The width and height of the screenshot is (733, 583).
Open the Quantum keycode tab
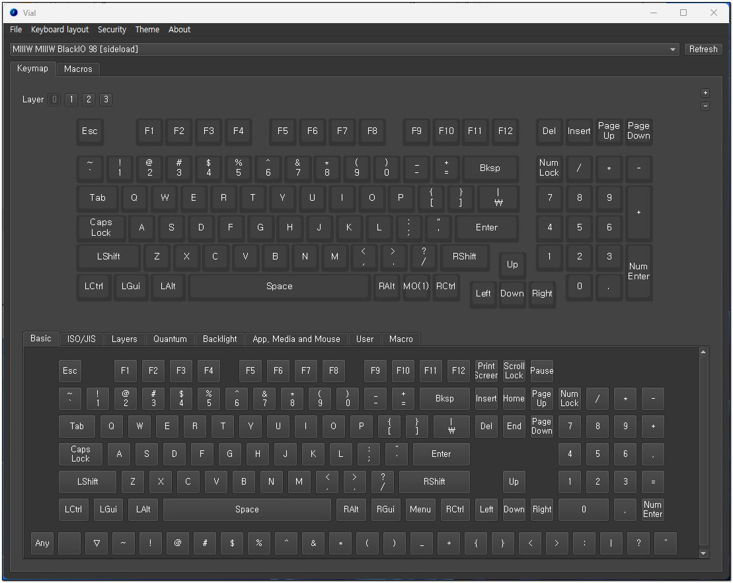pos(170,339)
